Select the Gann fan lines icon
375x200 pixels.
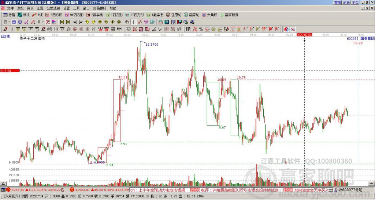coord(135,29)
